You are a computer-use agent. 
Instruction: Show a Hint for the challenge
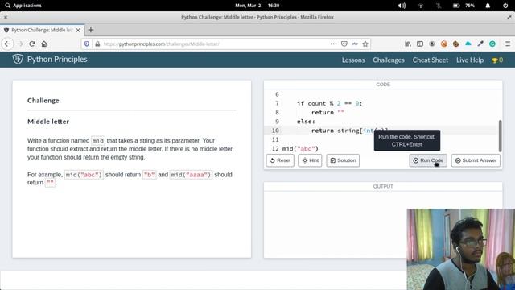click(x=310, y=160)
